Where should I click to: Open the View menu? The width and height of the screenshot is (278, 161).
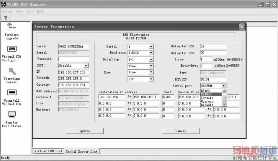(19, 11)
